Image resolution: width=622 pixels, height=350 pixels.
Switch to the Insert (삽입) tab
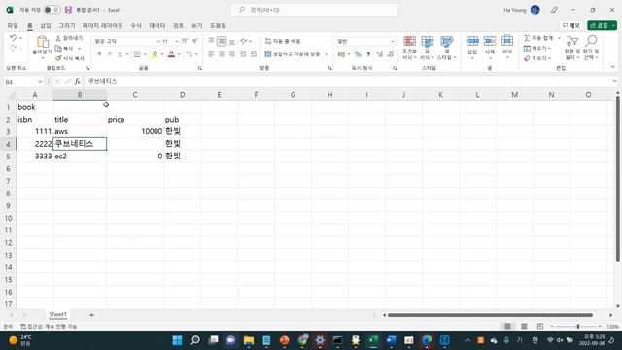(x=46, y=26)
